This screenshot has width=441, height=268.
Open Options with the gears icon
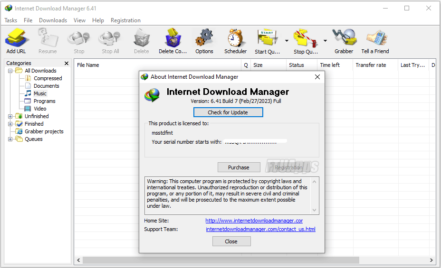[204, 37]
